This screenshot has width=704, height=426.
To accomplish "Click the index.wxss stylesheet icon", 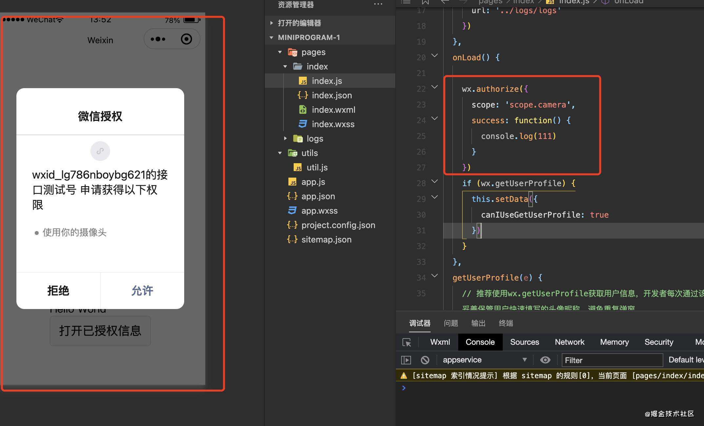I will 303,124.
